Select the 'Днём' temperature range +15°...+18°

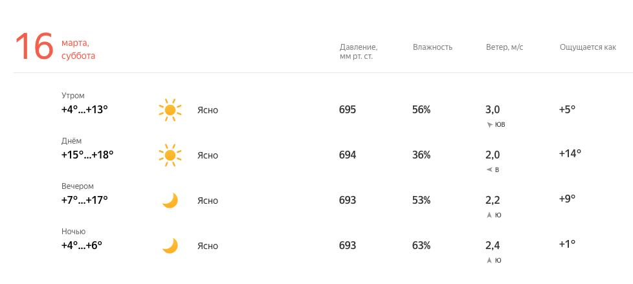coord(87,155)
